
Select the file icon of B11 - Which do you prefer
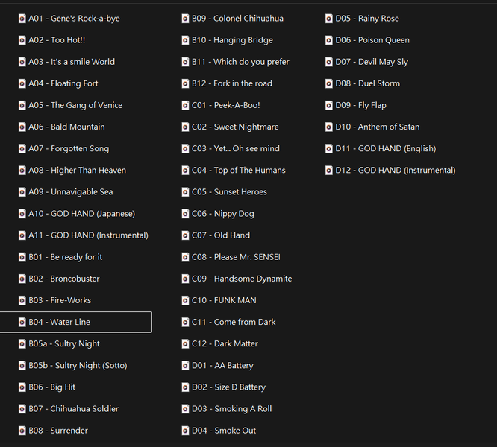pos(185,62)
